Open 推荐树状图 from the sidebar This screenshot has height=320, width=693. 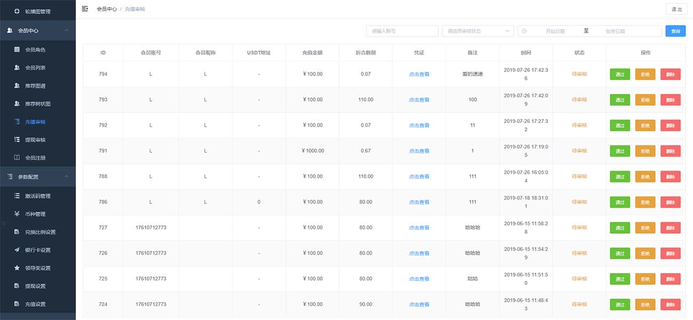point(37,104)
